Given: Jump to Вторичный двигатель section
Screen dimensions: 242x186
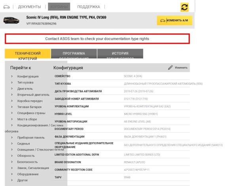Looking at the screenshot, I should pyautogui.click(x=33, y=95).
